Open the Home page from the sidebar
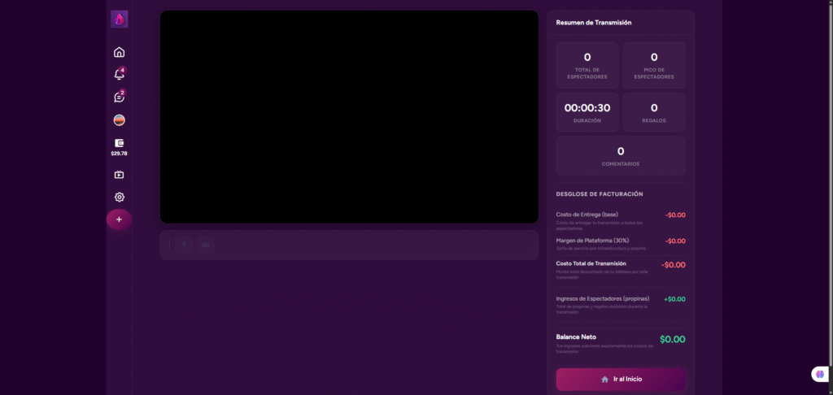This screenshot has height=395, width=833. click(x=119, y=53)
